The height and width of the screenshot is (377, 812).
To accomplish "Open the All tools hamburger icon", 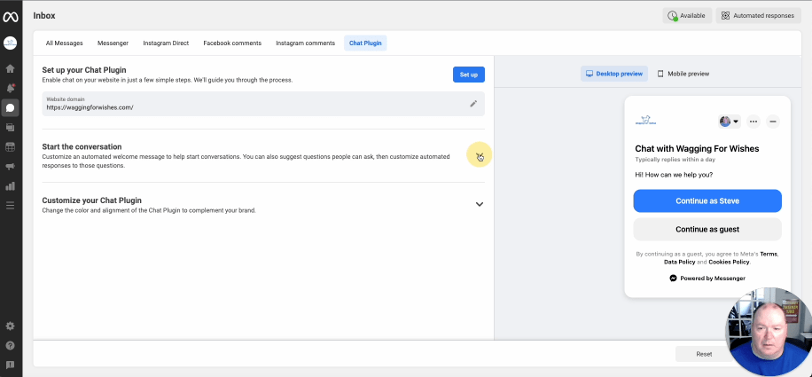I will pyautogui.click(x=11, y=206).
